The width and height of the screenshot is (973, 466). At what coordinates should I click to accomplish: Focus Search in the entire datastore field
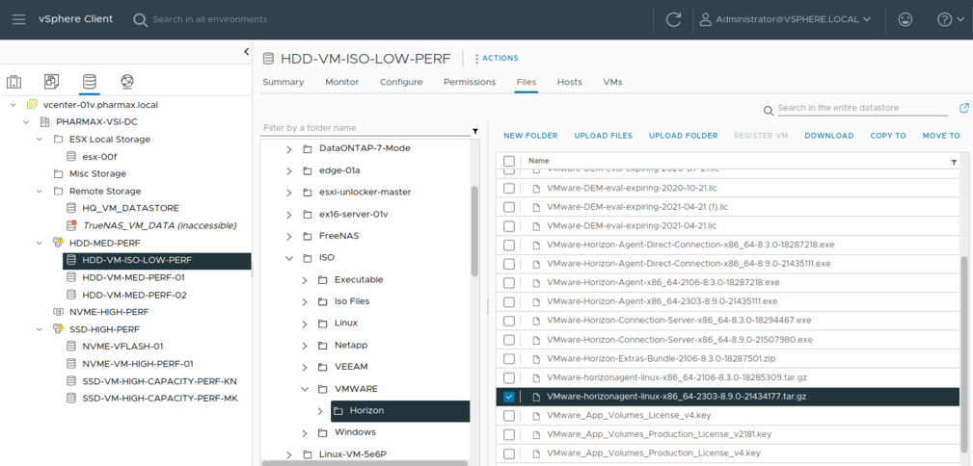(x=862, y=108)
